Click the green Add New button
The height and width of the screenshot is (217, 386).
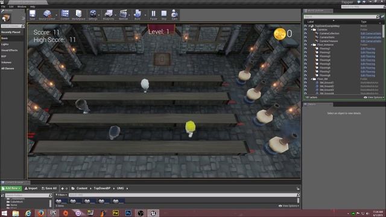(11, 188)
